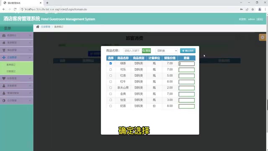Click the blue plus confirm-selection button
The height and width of the screenshot is (151, 268).
click(x=188, y=51)
